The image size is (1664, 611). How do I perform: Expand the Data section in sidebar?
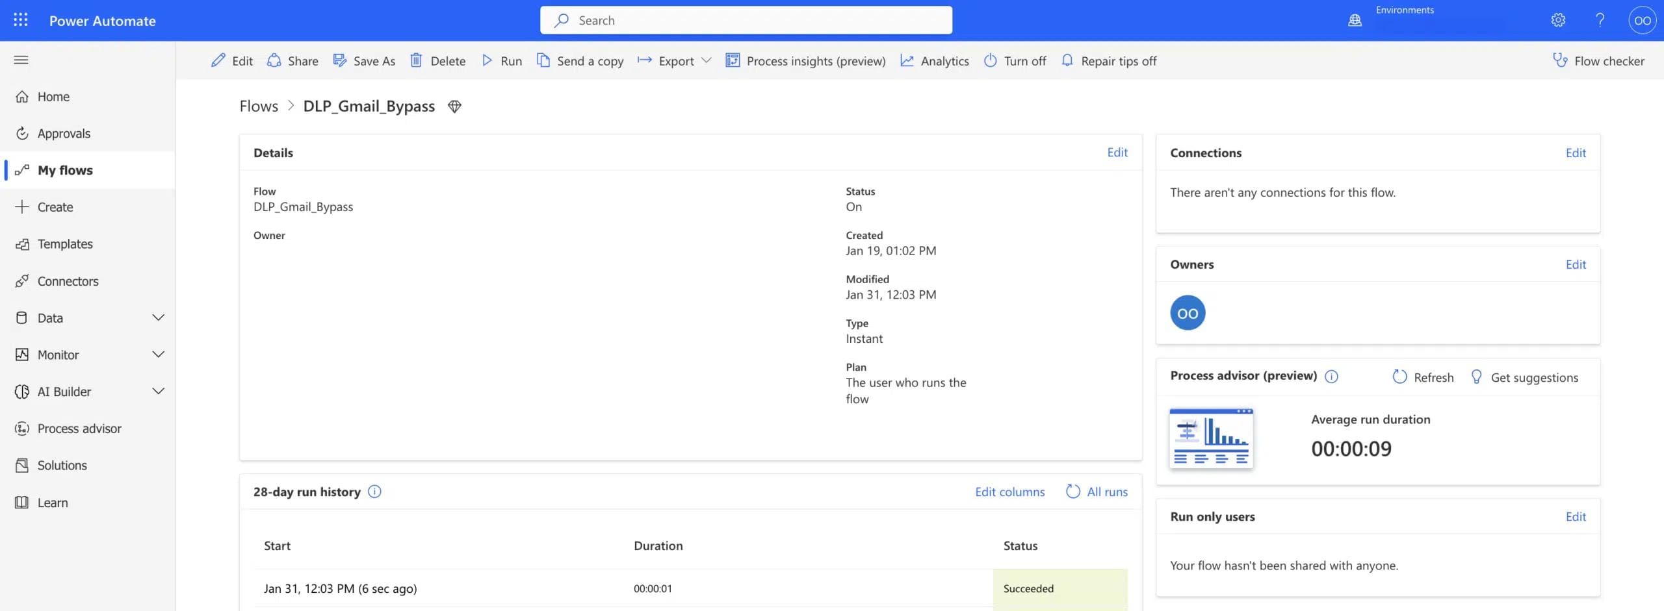(x=158, y=318)
